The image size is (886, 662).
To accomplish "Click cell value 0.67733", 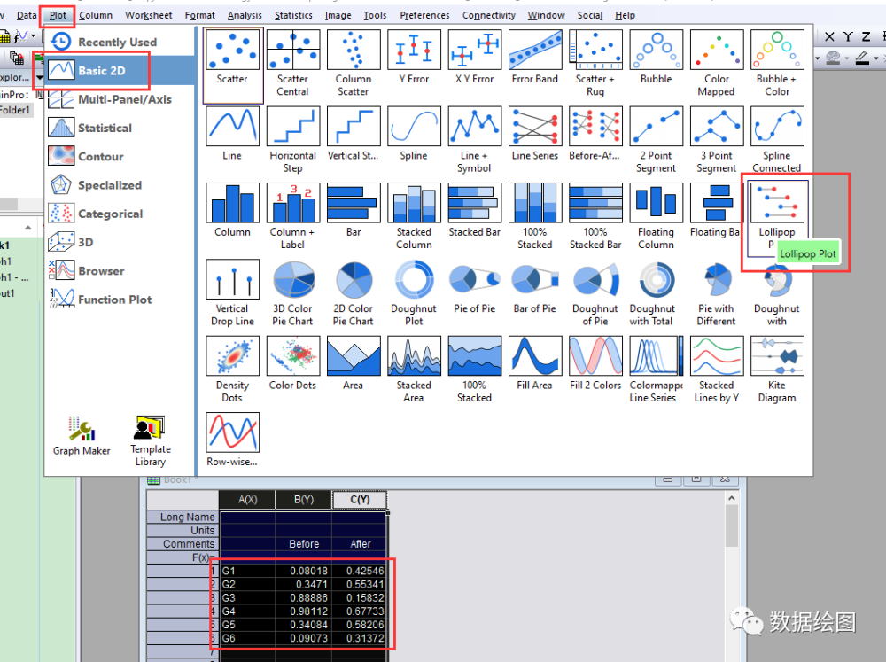I will coord(360,611).
